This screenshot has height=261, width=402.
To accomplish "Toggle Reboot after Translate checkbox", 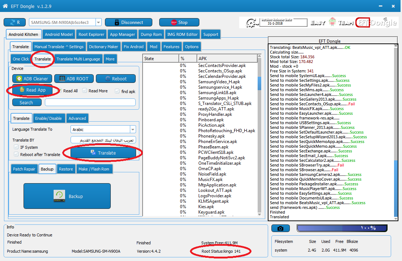I will point(16,154).
